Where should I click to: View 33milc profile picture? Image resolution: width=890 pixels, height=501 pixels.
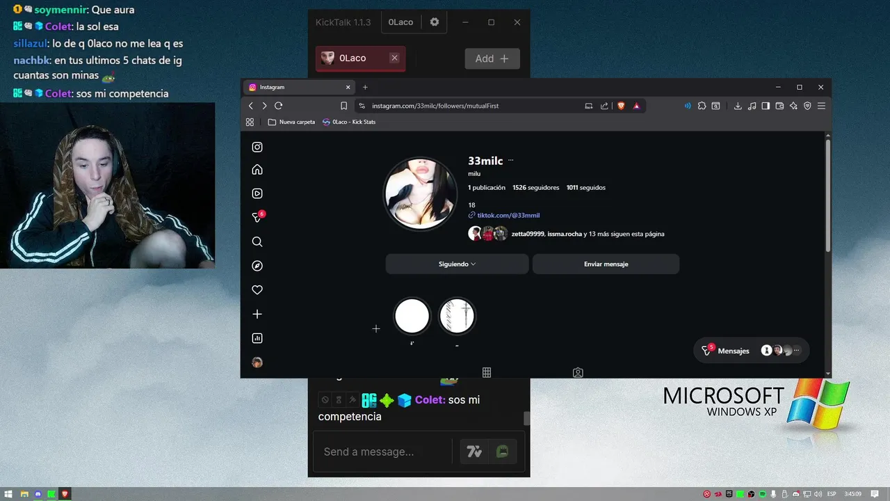(x=421, y=193)
